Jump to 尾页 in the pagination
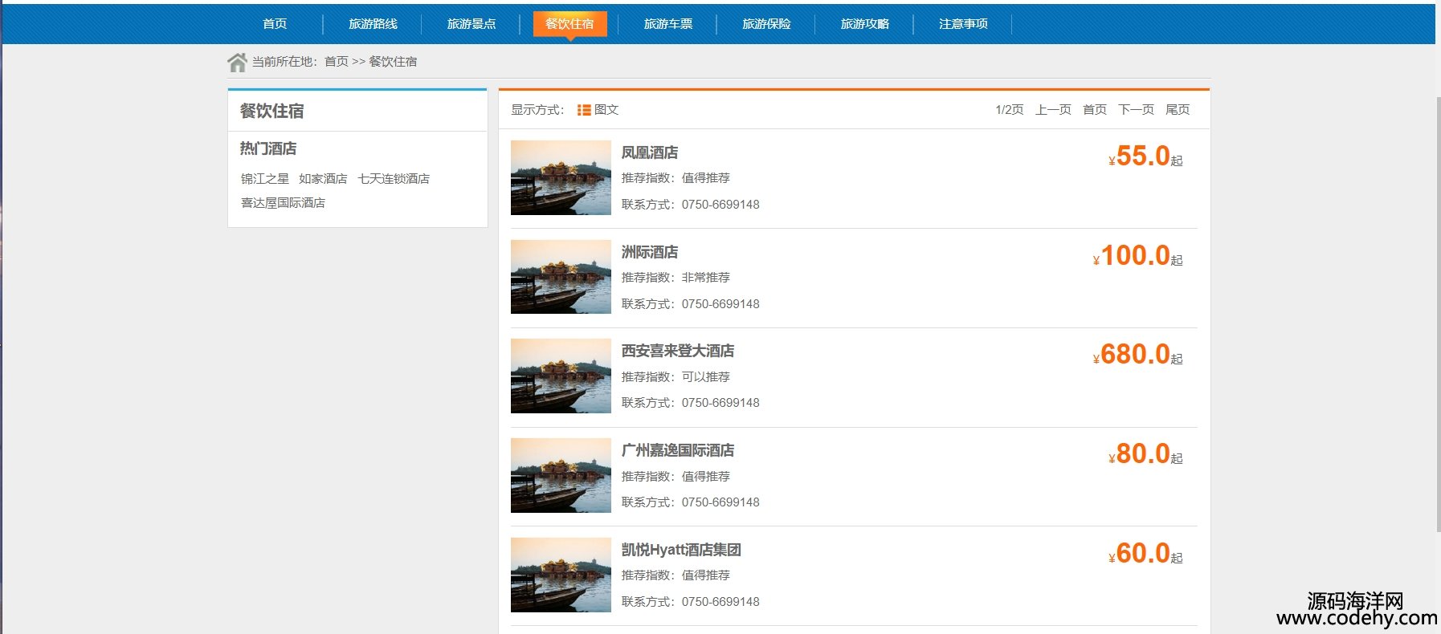The image size is (1441, 634). tap(1178, 110)
